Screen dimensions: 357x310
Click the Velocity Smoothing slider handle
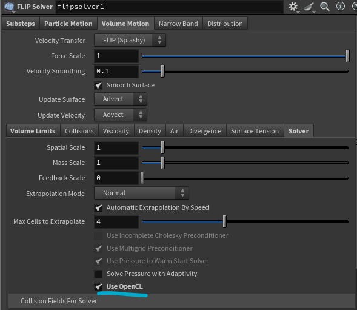(162, 71)
